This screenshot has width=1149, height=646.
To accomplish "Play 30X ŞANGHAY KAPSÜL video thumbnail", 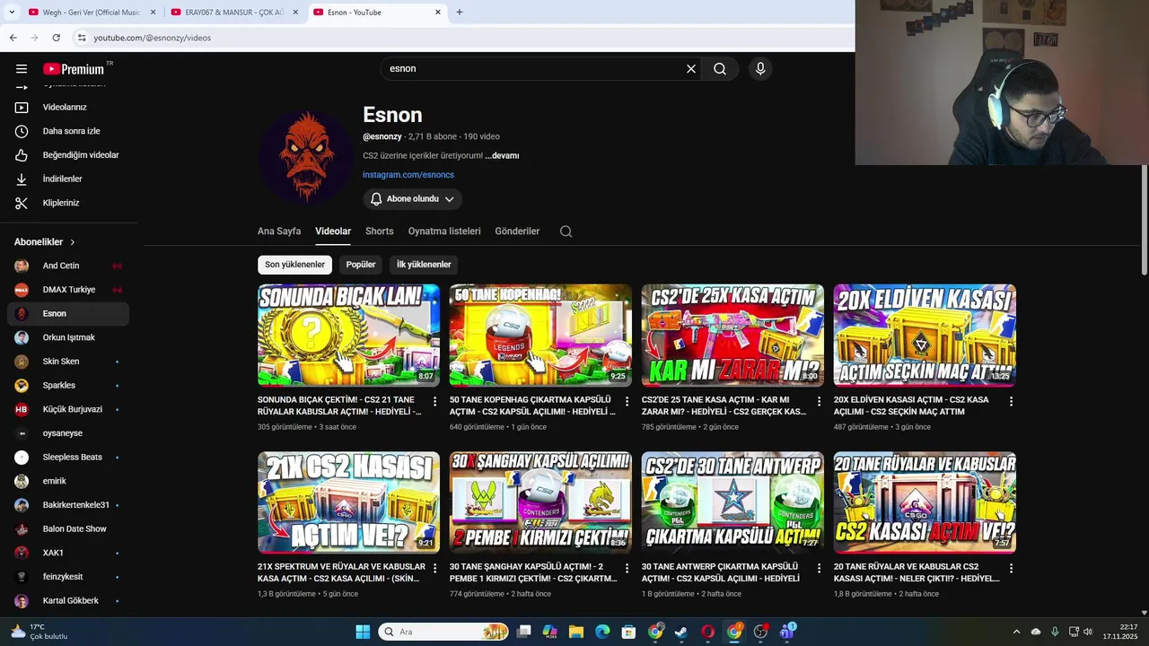I will [x=540, y=502].
